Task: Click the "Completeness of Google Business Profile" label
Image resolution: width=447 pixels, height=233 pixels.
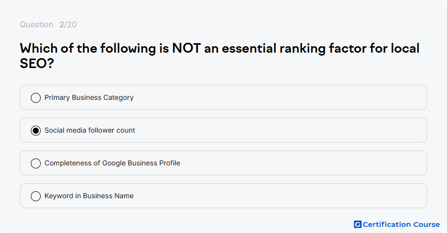Action: (x=112, y=163)
